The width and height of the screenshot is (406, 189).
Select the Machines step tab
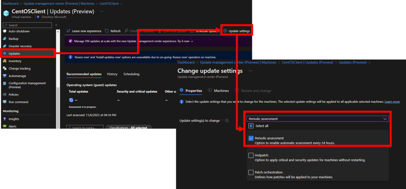(219, 90)
